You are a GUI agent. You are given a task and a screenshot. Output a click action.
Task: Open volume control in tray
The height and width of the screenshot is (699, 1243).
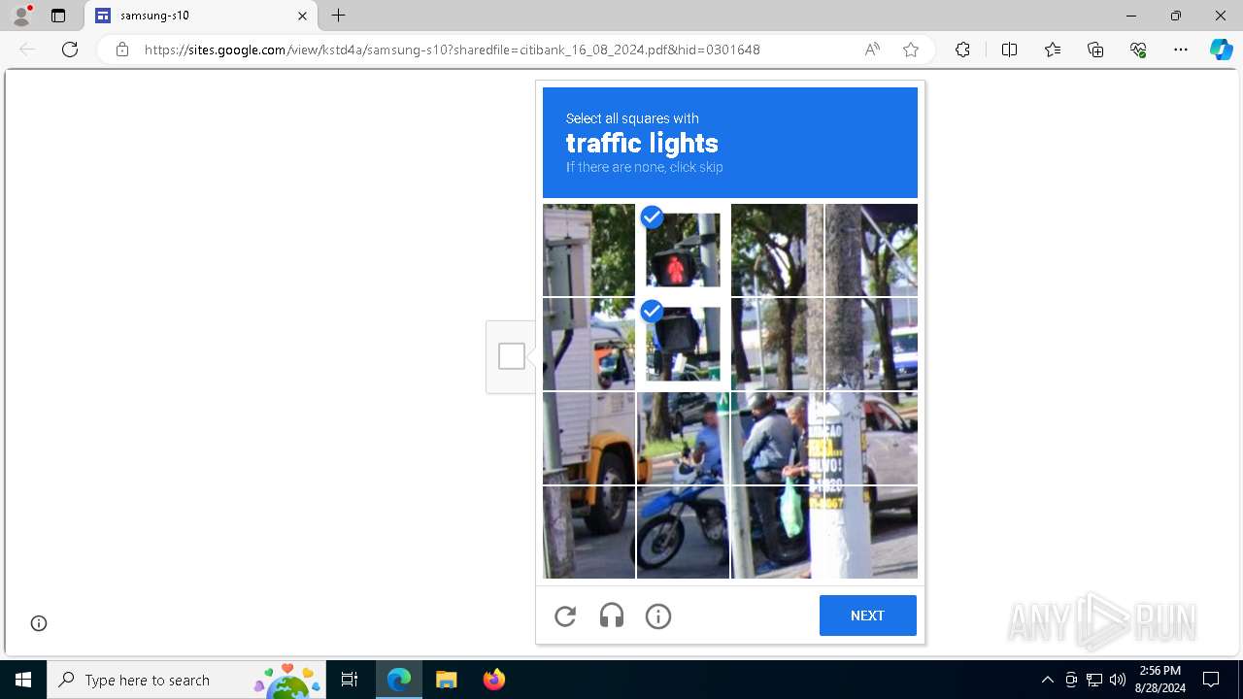pyautogui.click(x=1118, y=680)
